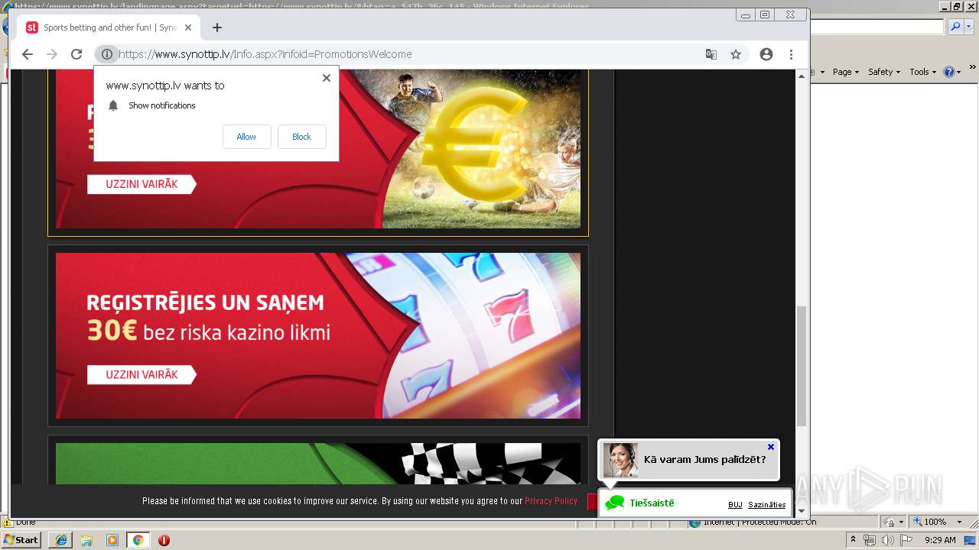This screenshot has height=550, width=979.
Task: Open the Internet Explorer Help icon
Action: pyautogui.click(x=948, y=72)
